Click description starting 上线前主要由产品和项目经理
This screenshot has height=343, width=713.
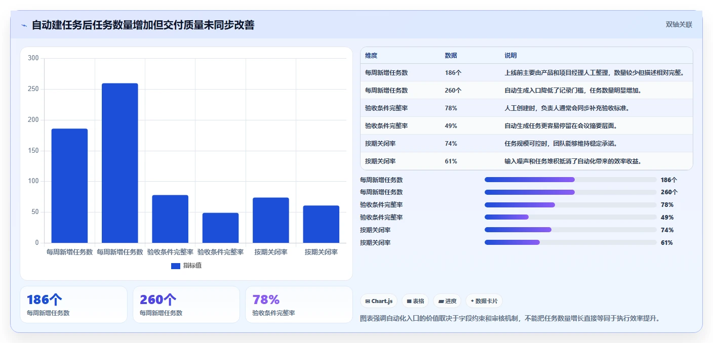click(595, 73)
